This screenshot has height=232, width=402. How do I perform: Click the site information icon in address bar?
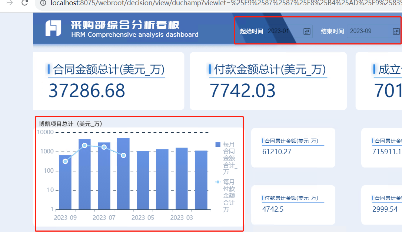point(43,3)
